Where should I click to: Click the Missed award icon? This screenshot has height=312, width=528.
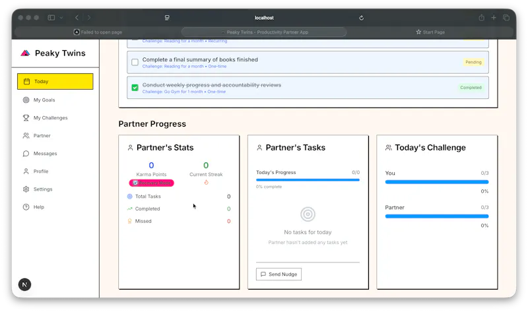point(129,221)
